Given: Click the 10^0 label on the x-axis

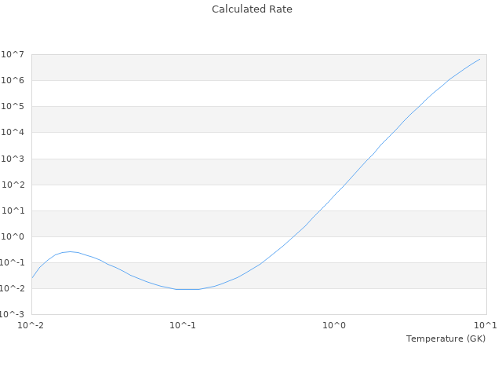Looking at the screenshot, I should (x=335, y=325).
